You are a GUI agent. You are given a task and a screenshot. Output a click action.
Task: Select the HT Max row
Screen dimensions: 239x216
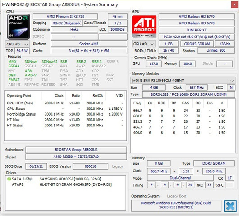[65, 120]
